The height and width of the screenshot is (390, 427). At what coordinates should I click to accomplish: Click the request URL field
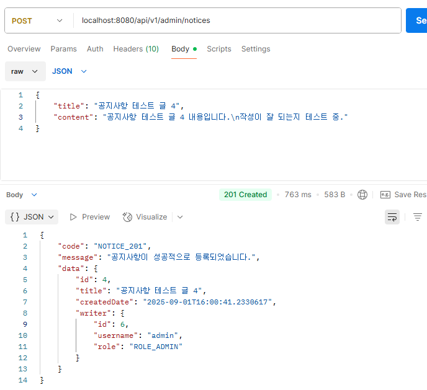coord(237,20)
